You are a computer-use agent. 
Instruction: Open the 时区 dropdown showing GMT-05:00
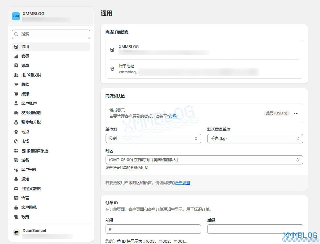click(x=204, y=160)
